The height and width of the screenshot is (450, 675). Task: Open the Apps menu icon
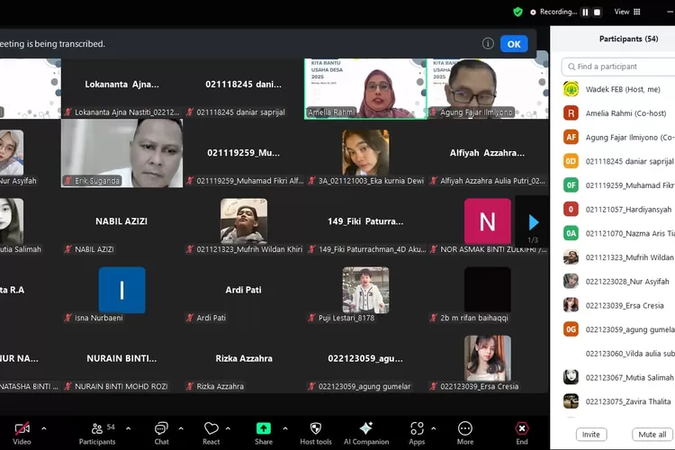[x=417, y=432]
